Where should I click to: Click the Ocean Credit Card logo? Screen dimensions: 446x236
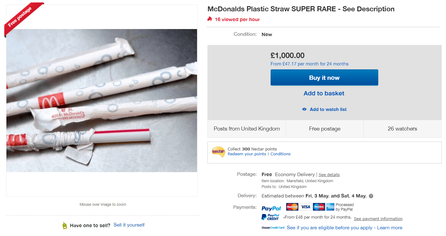pos(273,228)
